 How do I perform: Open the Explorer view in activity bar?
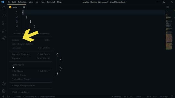[4, 8]
